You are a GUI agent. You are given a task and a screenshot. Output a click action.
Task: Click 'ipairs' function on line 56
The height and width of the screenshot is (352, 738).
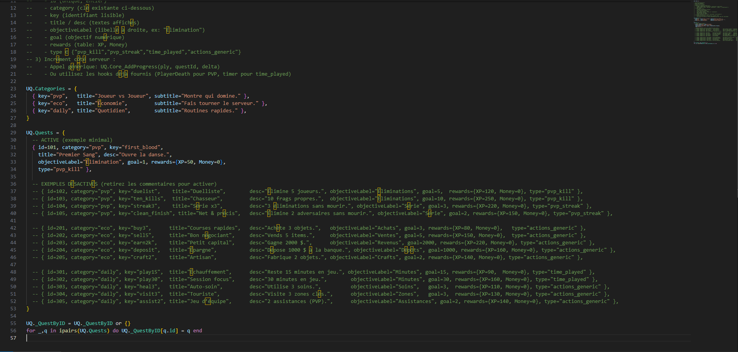tap(68, 331)
